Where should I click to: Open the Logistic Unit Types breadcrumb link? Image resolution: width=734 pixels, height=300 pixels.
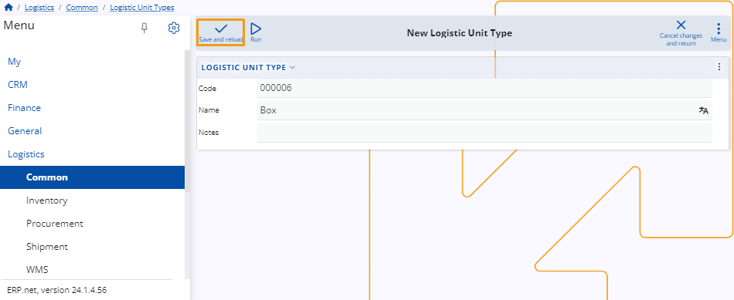click(142, 8)
